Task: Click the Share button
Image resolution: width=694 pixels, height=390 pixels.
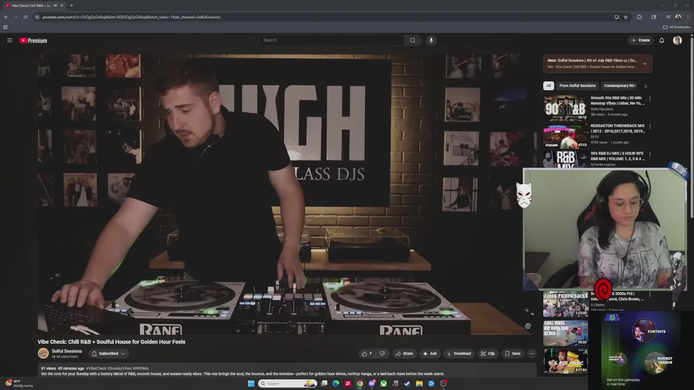Action: (x=404, y=354)
